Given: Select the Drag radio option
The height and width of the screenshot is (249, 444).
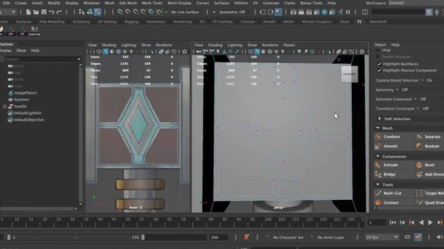Looking at the screenshot, I should (377, 50).
